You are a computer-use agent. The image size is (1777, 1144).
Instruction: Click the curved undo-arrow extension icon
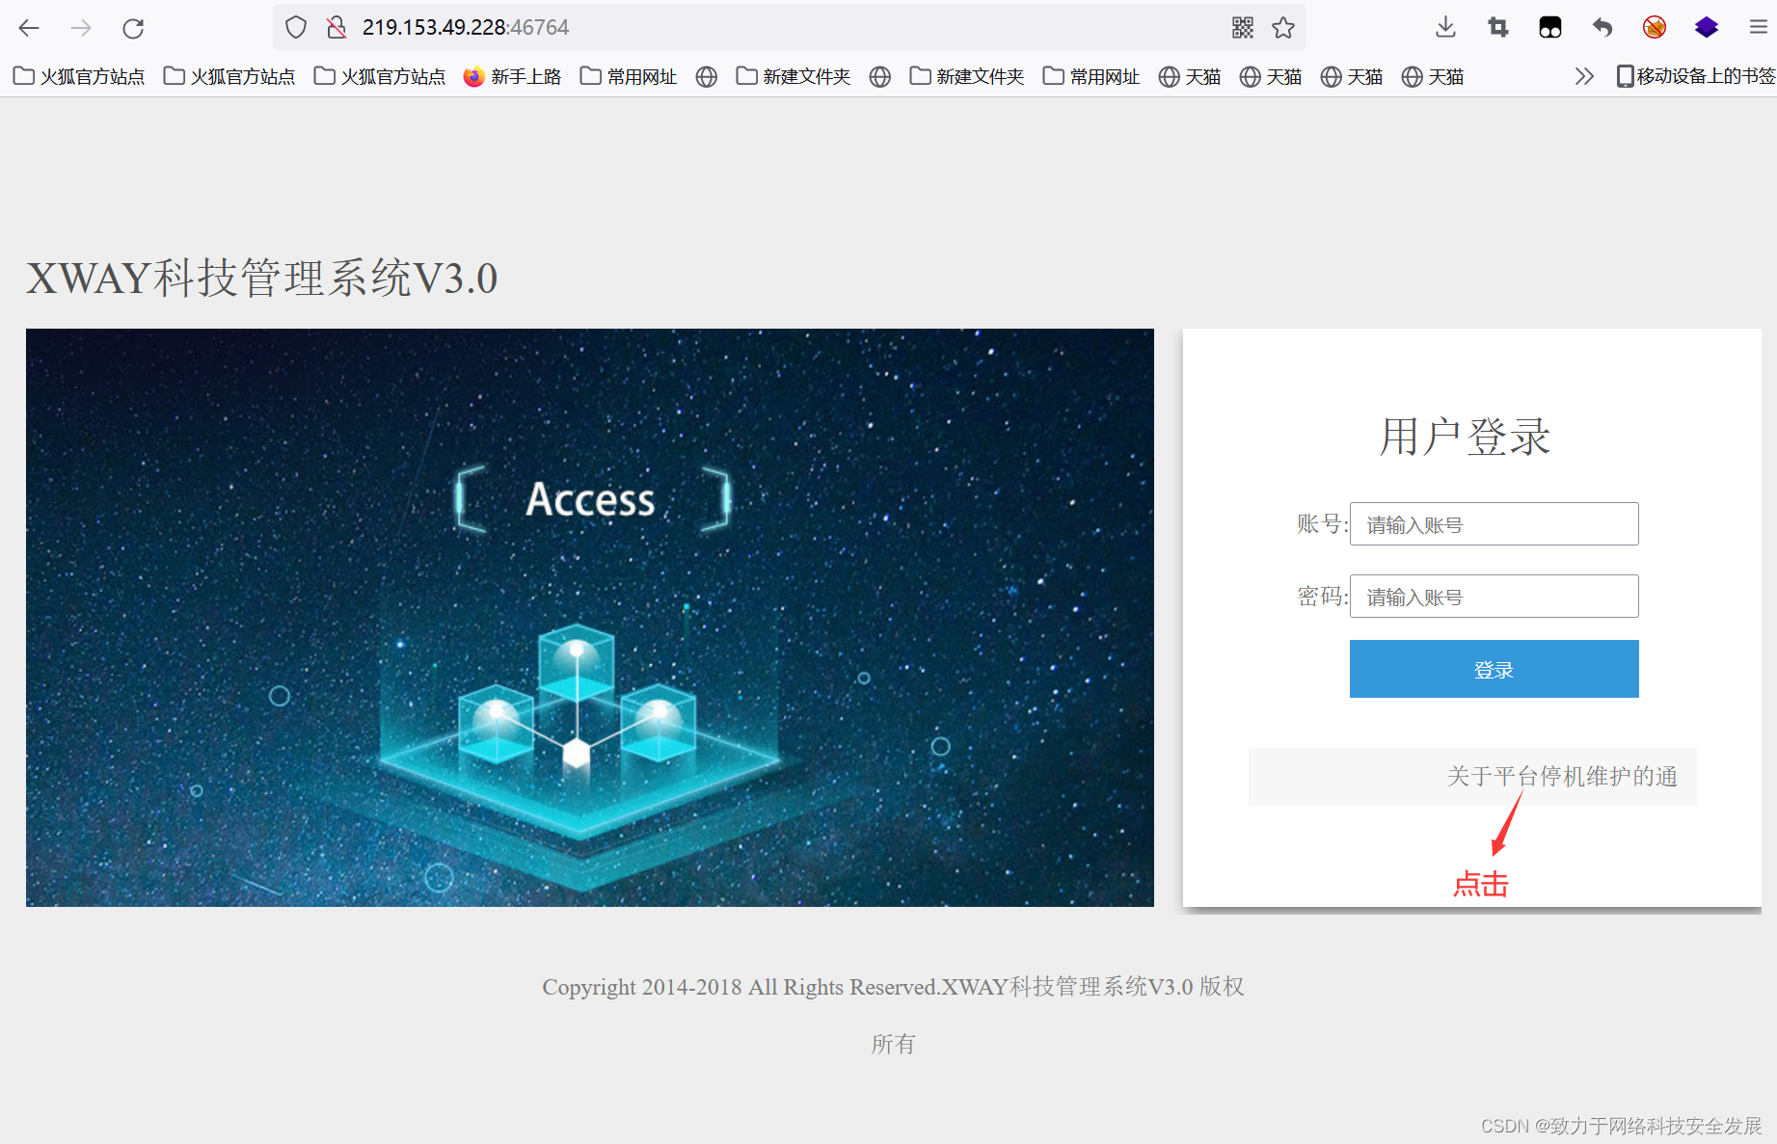pos(1602,27)
